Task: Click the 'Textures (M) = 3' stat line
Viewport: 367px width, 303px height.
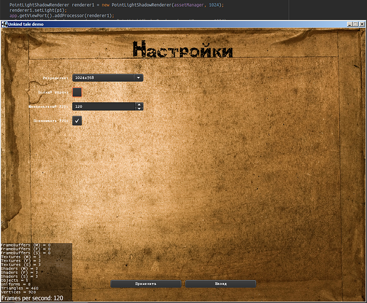Action: (21, 257)
